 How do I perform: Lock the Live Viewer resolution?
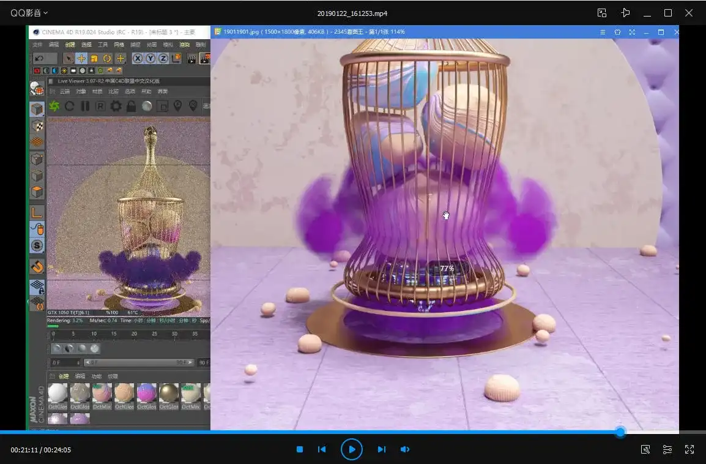point(131,107)
